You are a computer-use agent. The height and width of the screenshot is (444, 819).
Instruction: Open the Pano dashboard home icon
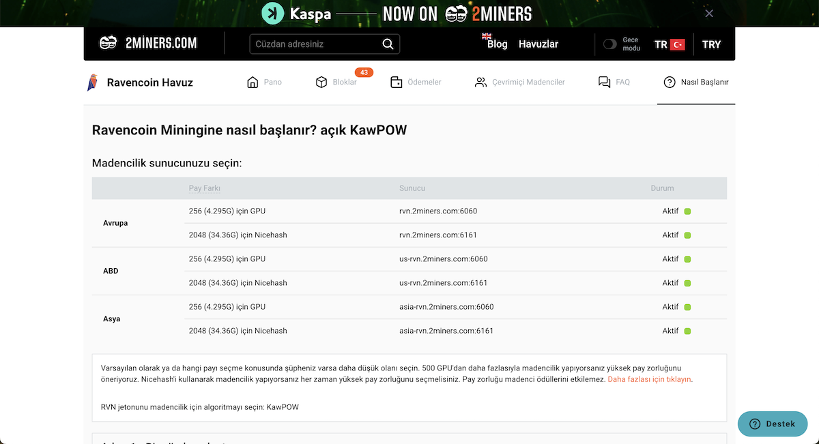(x=252, y=81)
